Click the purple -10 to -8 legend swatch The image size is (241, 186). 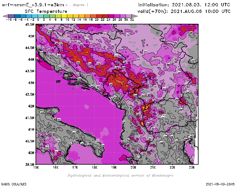11,16
